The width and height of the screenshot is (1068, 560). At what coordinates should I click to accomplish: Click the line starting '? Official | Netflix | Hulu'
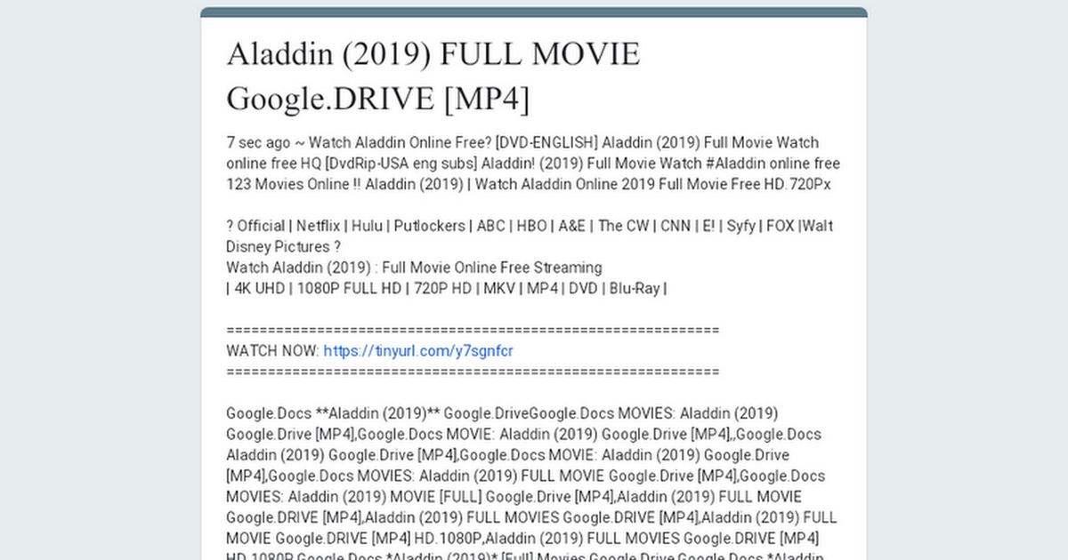(530, 226)
